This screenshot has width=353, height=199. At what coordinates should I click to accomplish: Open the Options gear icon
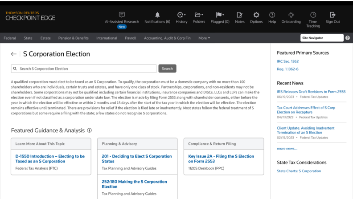(256, 15)
